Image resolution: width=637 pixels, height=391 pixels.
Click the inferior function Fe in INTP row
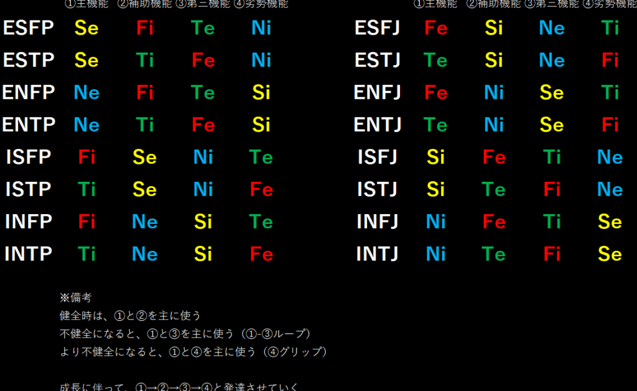tap(261, 254)
